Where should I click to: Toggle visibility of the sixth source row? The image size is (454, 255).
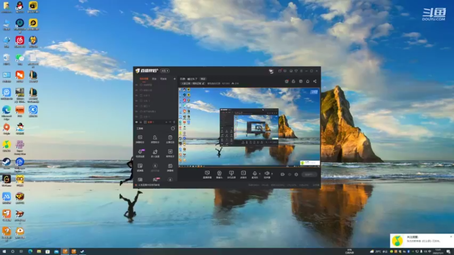pyautogui.click(x=137, y=111)
